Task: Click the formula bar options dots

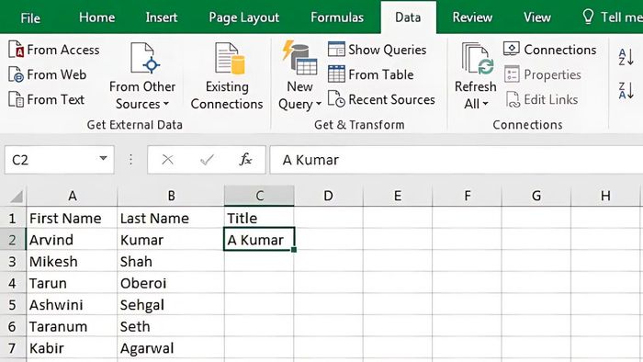Action: 130,160
